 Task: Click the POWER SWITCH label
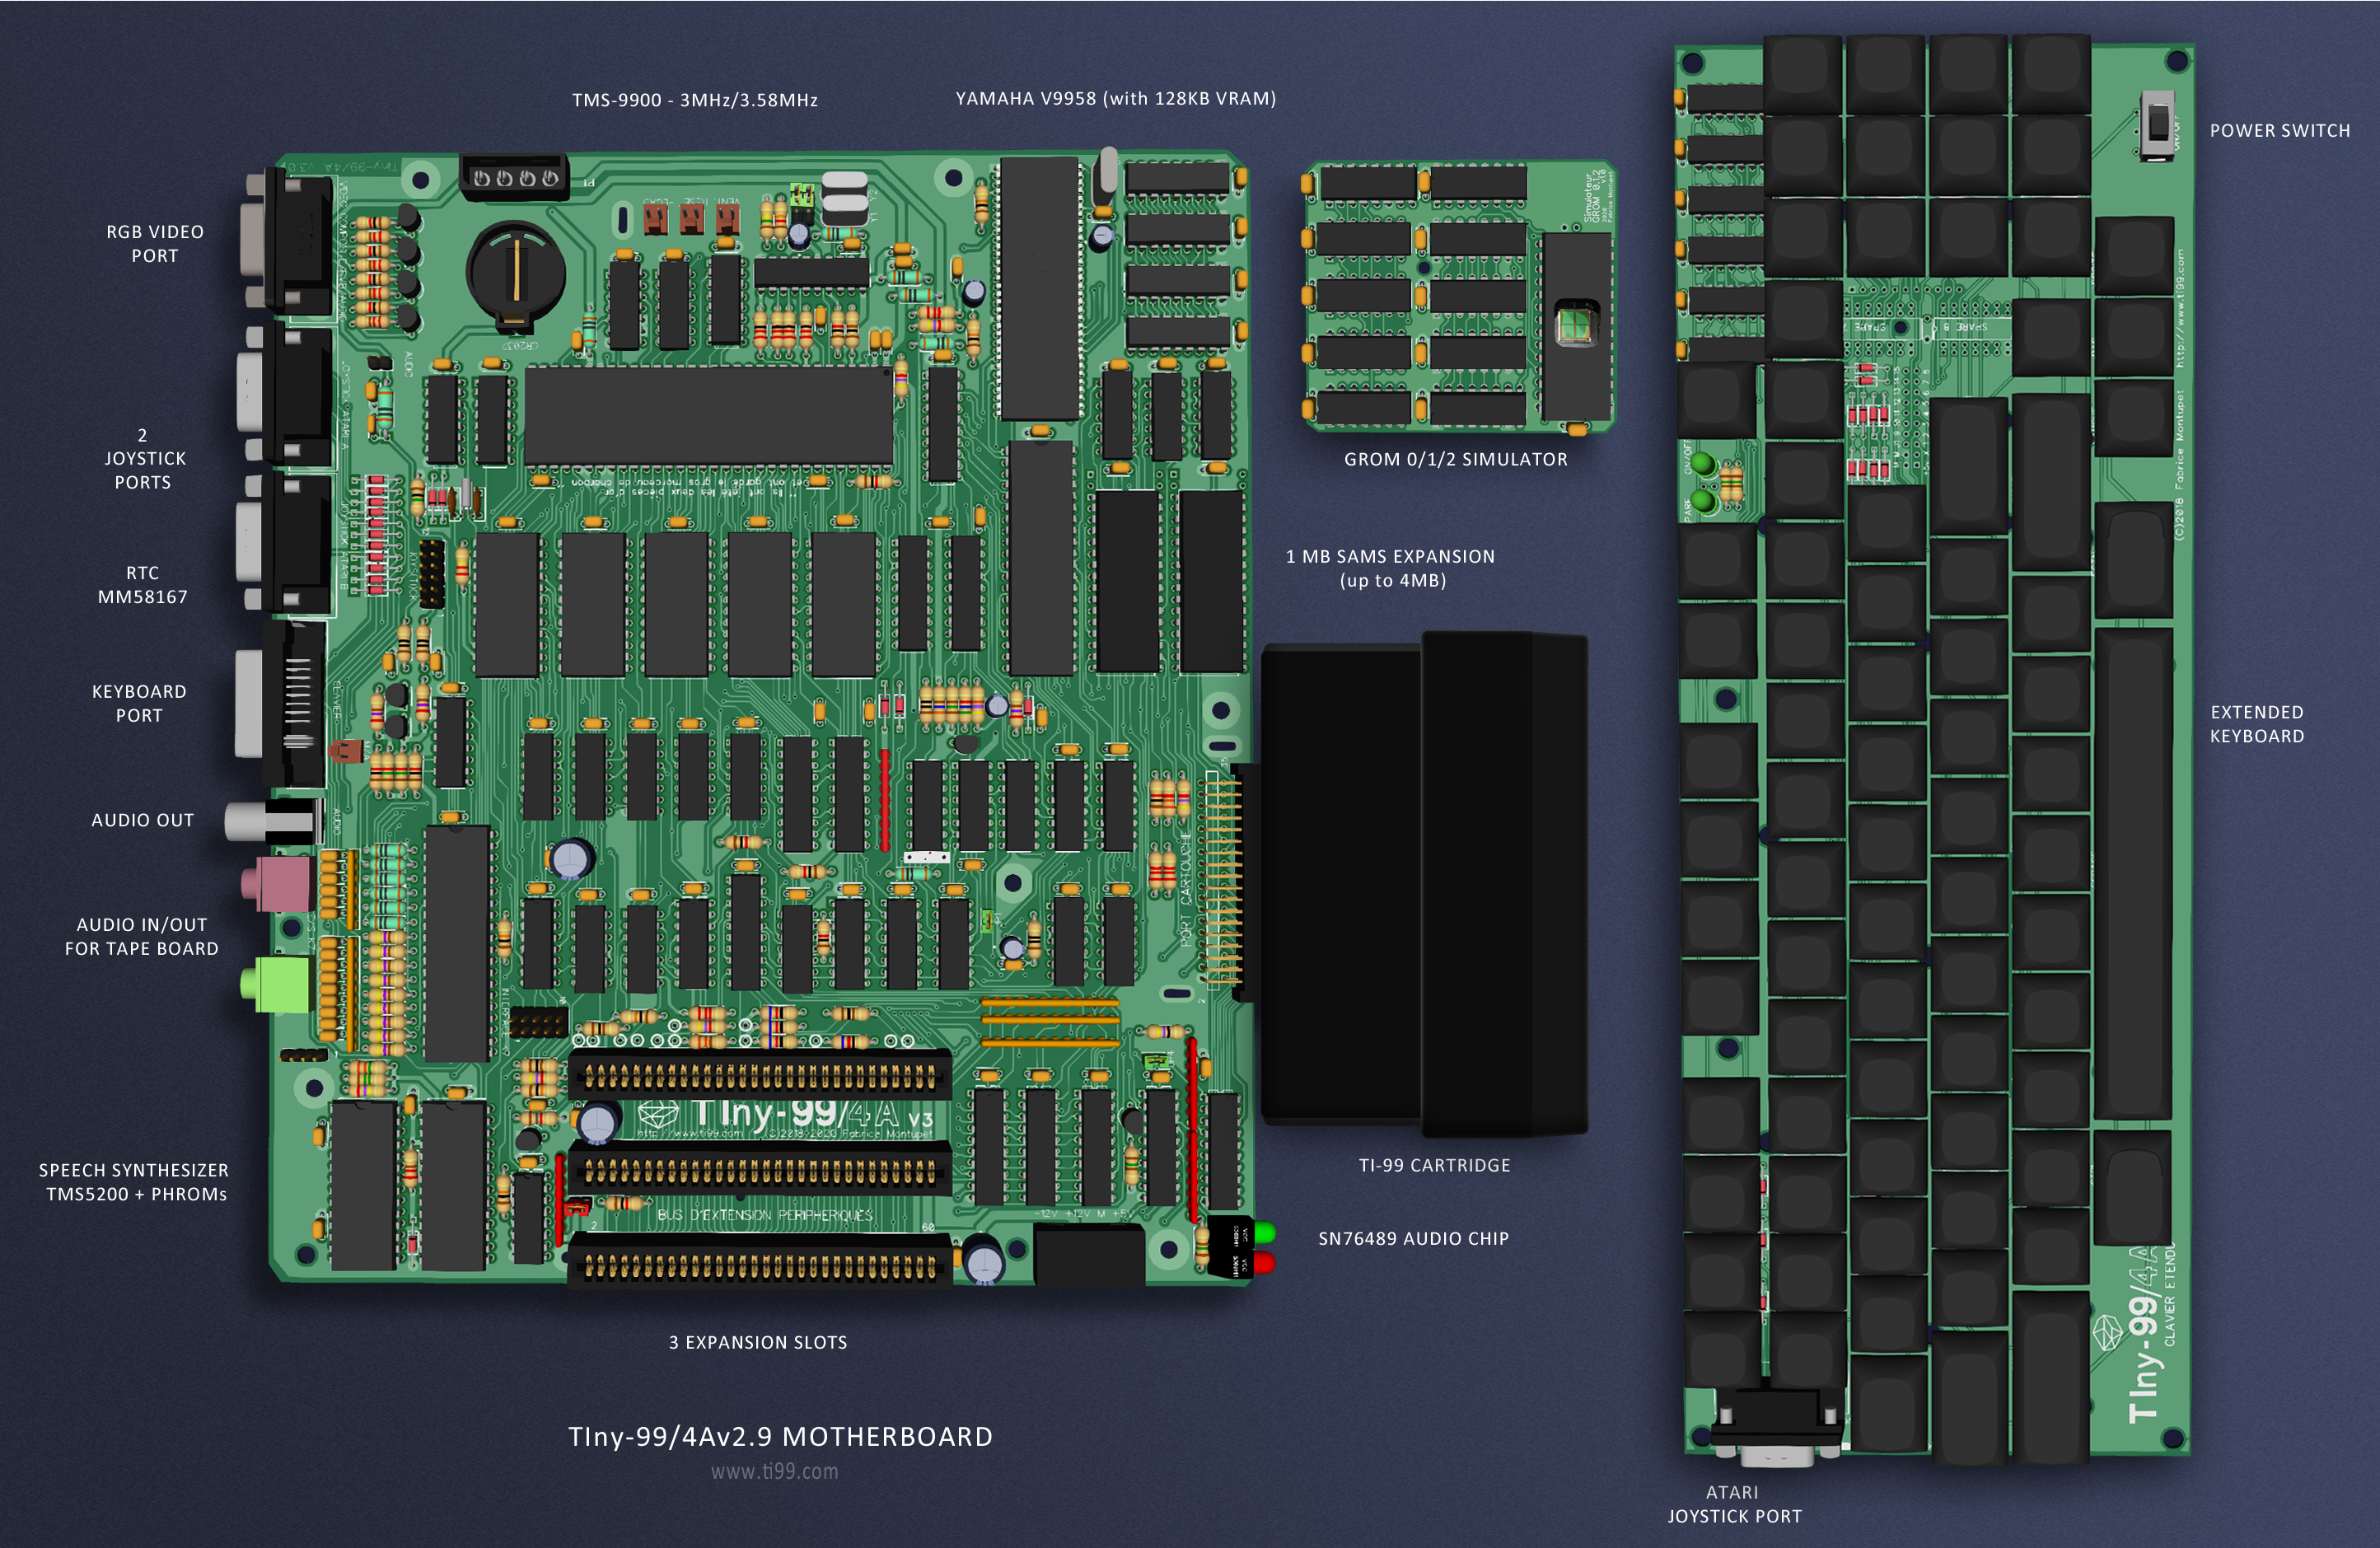tap(2279, 131)
